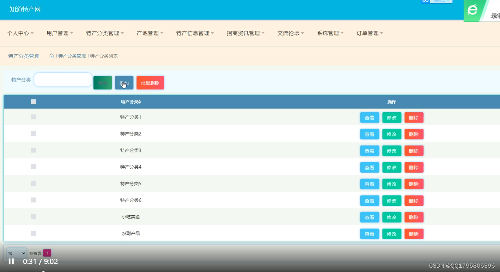
Task: Open the 特产信息管理 dropdown
Action: point(195,33)
